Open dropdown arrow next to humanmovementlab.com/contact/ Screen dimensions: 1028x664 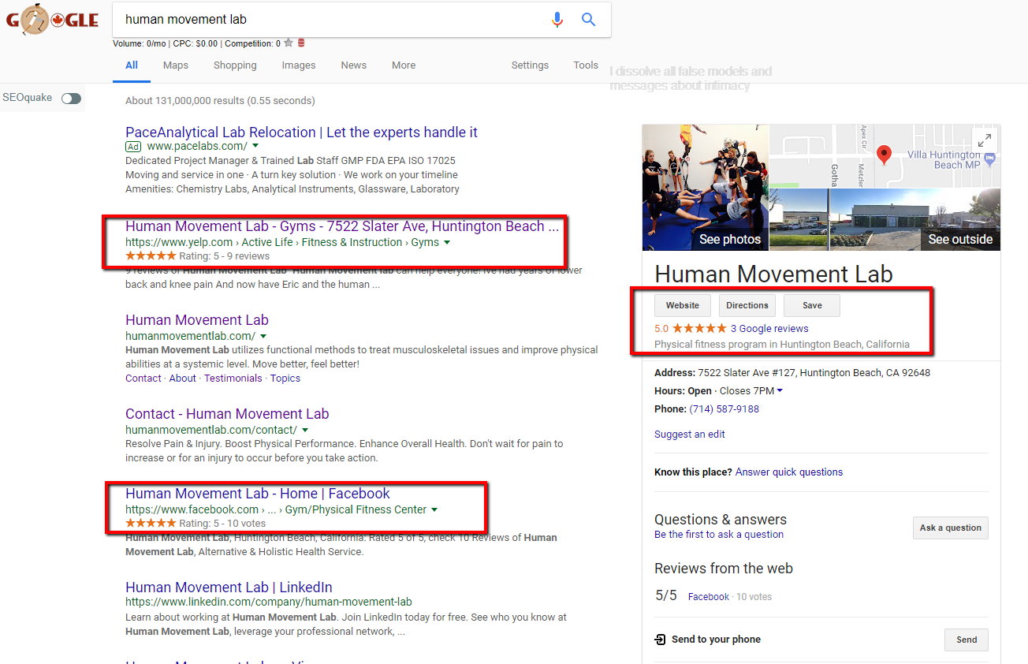coord(305,431)
